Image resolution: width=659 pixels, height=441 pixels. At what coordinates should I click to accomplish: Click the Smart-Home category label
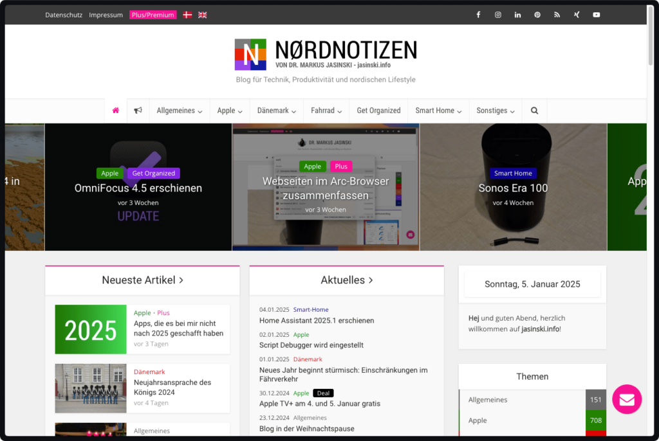[311, 310]
